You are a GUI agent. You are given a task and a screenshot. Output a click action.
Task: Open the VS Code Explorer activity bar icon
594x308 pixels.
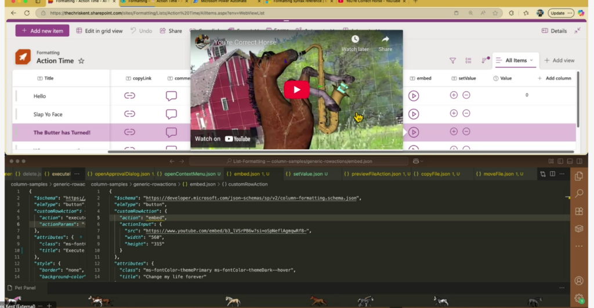[579, 176]
